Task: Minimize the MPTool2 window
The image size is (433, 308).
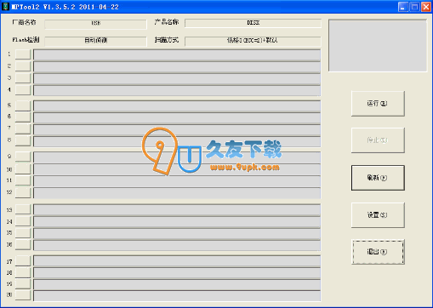Action: [x=403, y=7]
